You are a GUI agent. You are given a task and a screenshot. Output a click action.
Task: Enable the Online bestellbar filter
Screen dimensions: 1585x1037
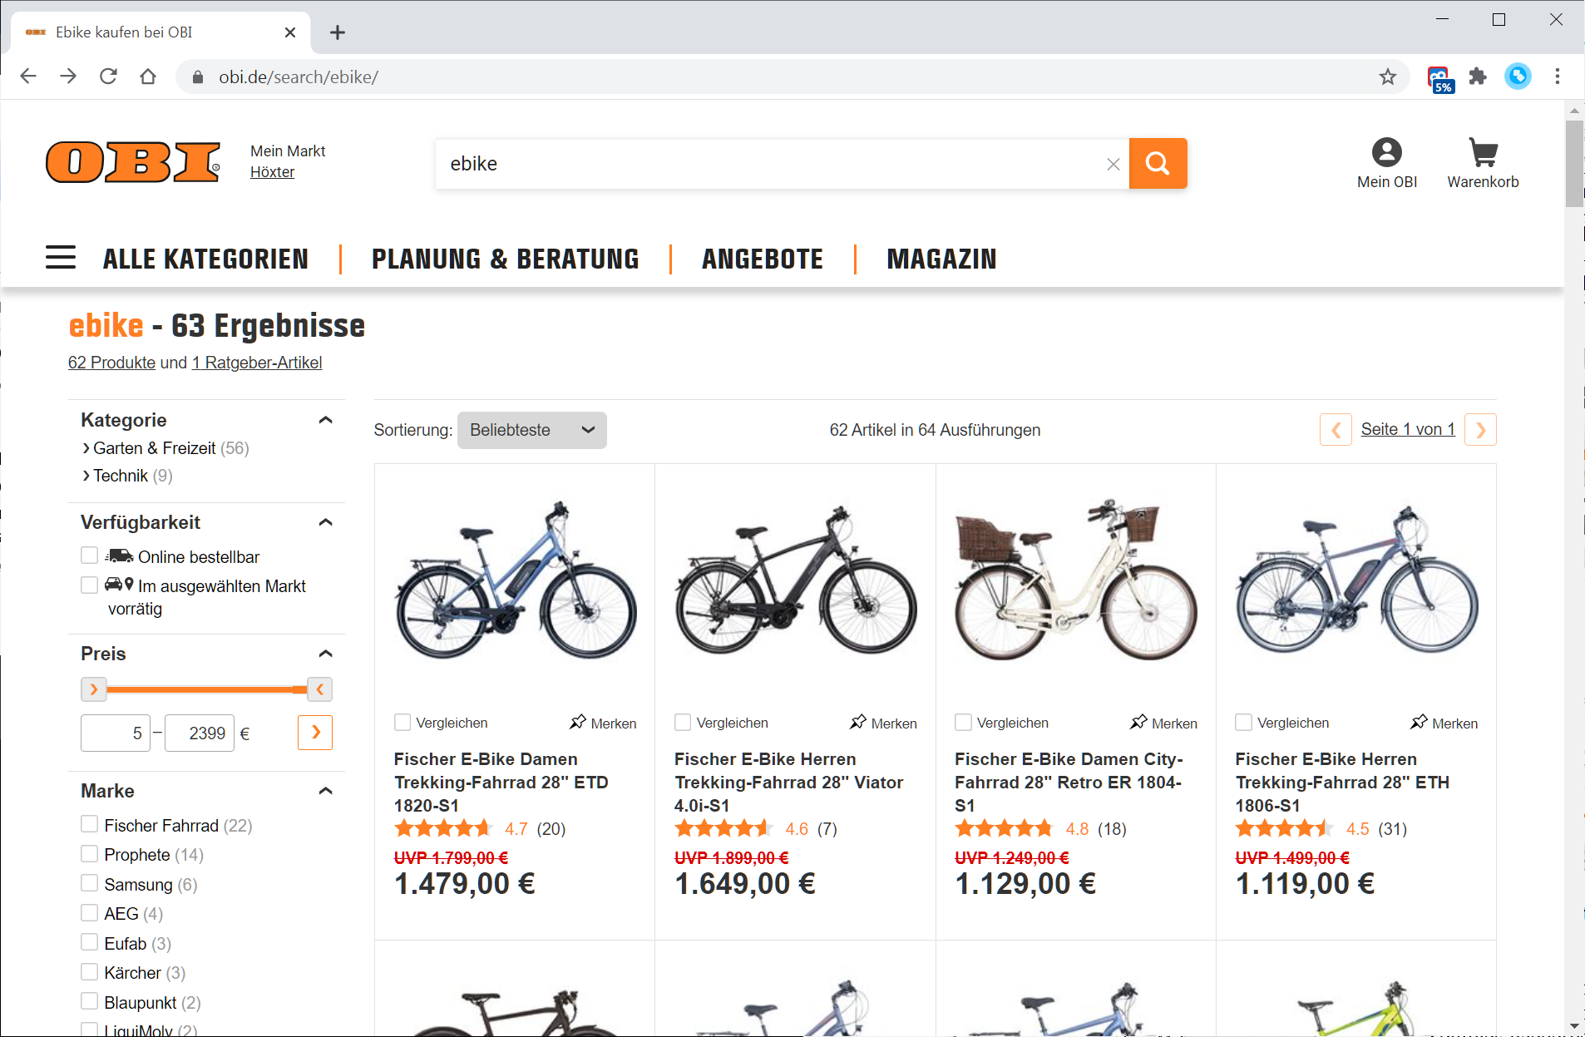90,556
